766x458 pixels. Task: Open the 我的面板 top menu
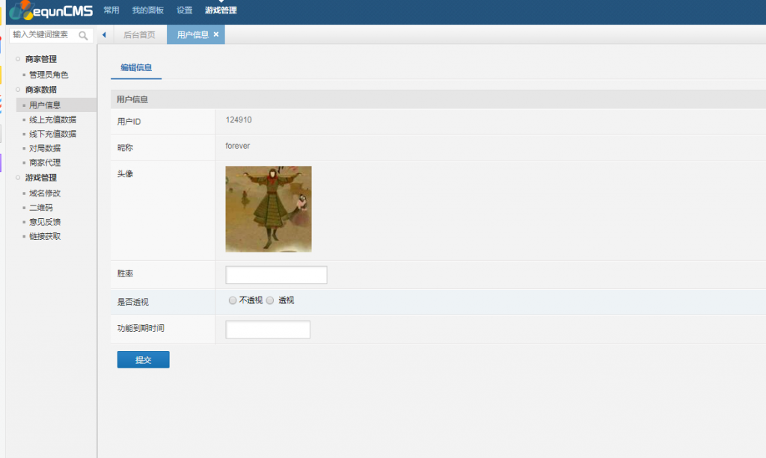(147, 10)
